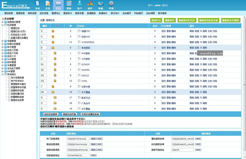Tick the ECSHOP row checkbox
Image resolution: width=246 pixels, height=159 pixels.
79,64
